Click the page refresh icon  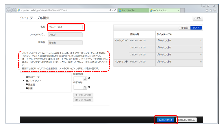[115, 10]
